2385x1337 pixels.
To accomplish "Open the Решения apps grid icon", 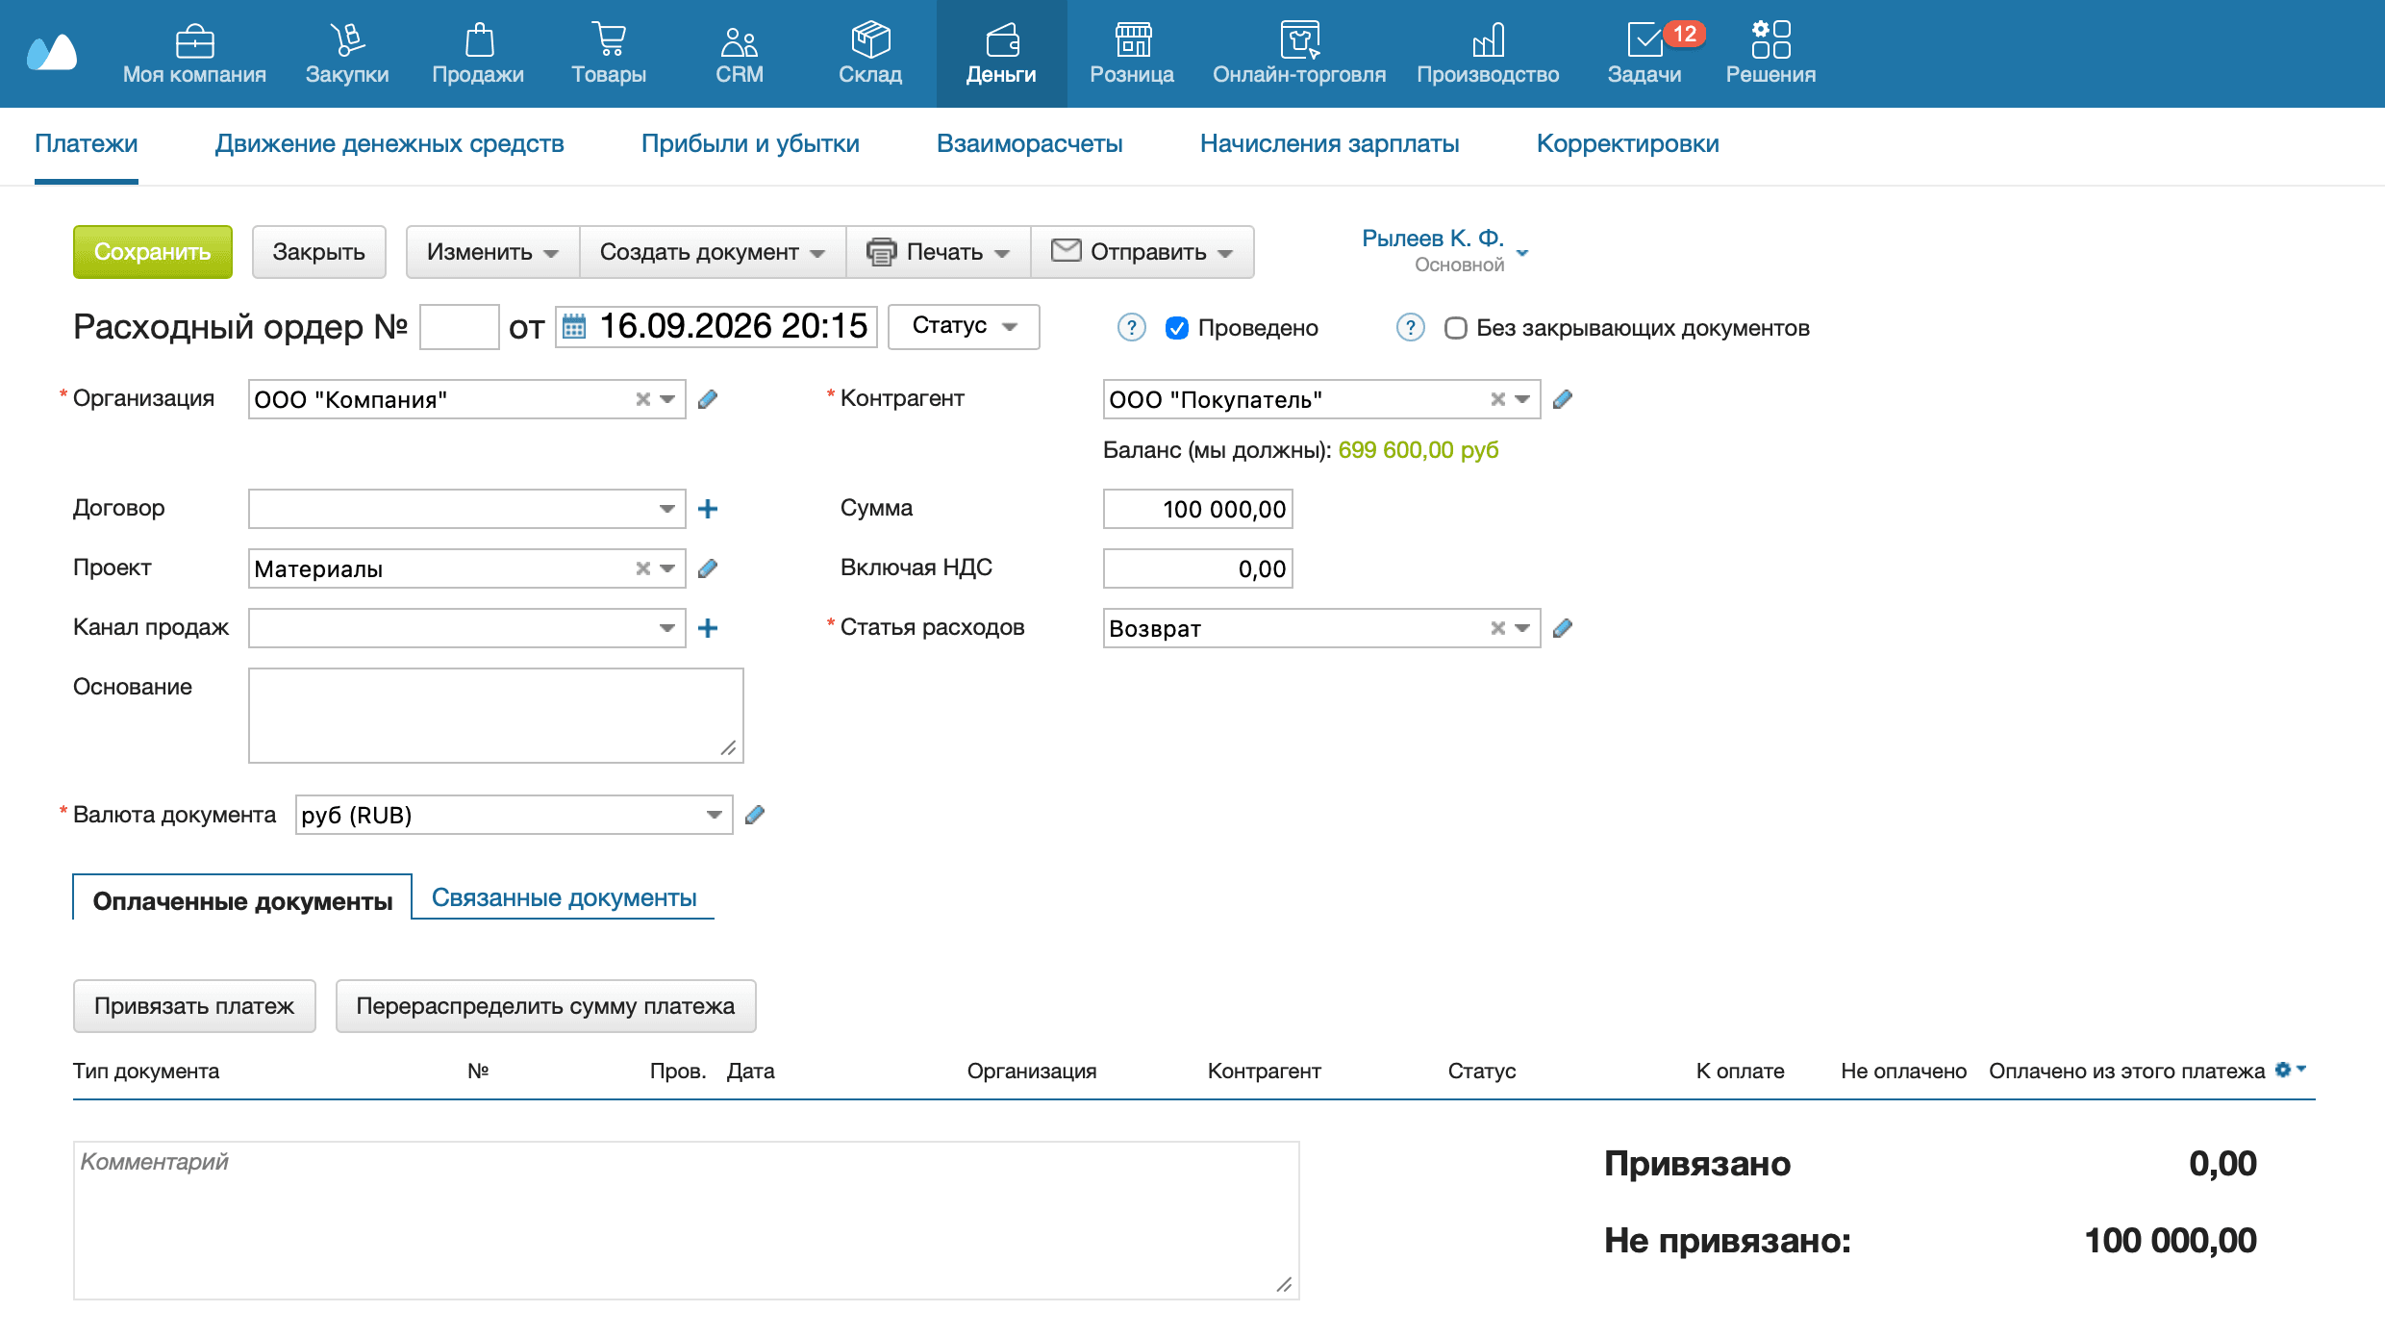I will click(1770, 40).
